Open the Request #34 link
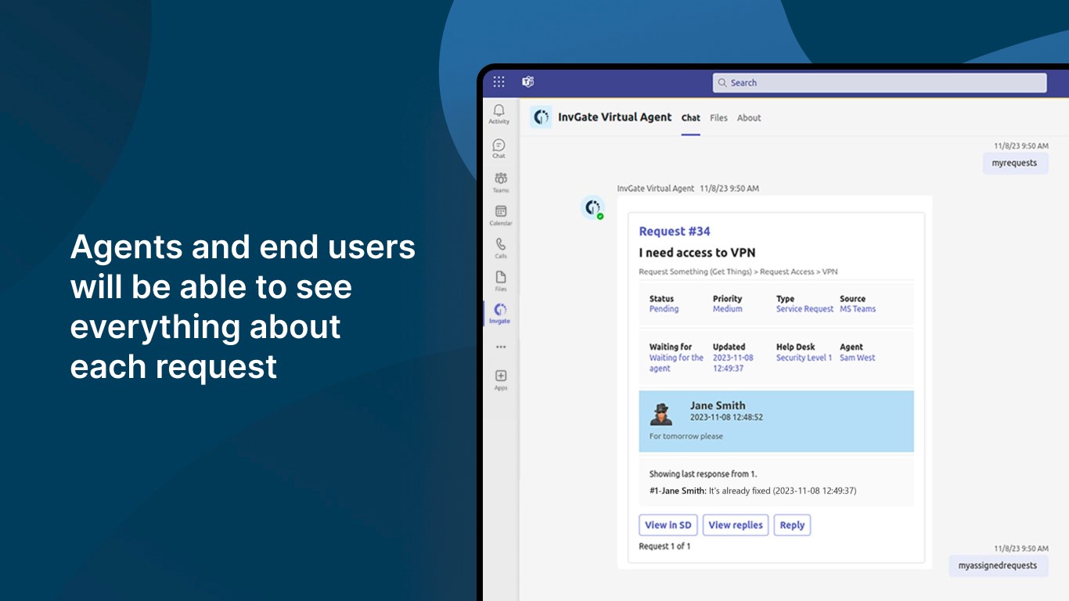The image size is (1069, 601). (675, 231)
